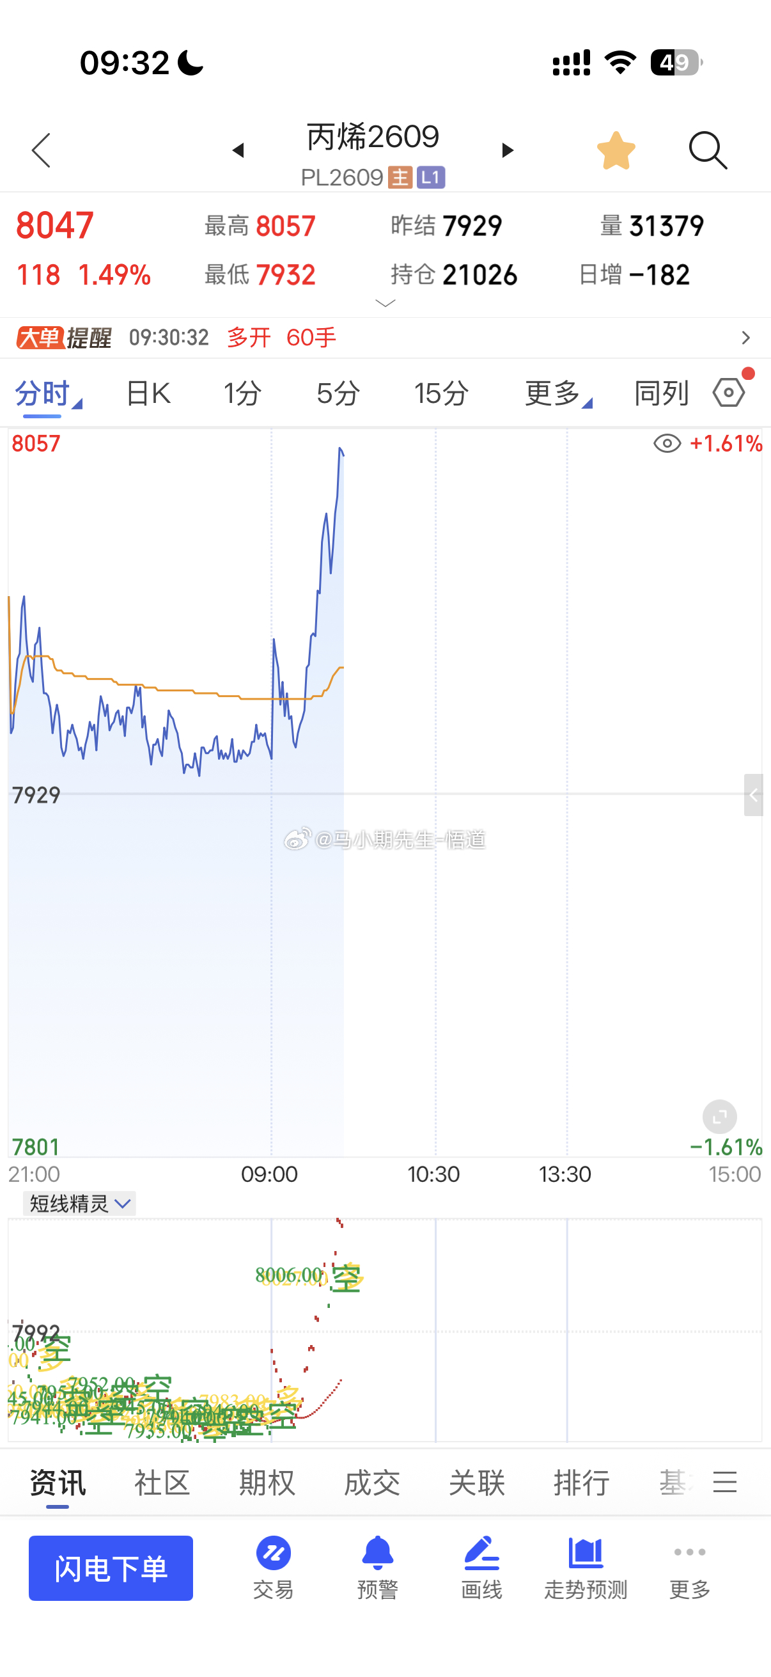This screenshot has width=771, height=1677.
Task: Open the 走势预测 trend forecast icon
Action: coord(586,1568)
